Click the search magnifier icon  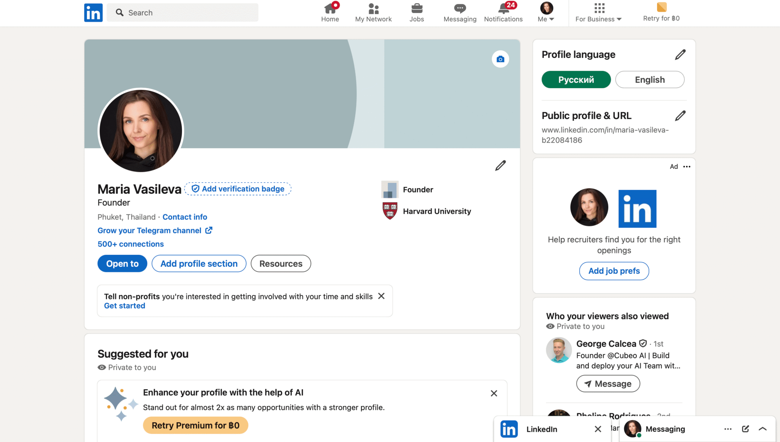pyautogui.click(x=120, y=13)
